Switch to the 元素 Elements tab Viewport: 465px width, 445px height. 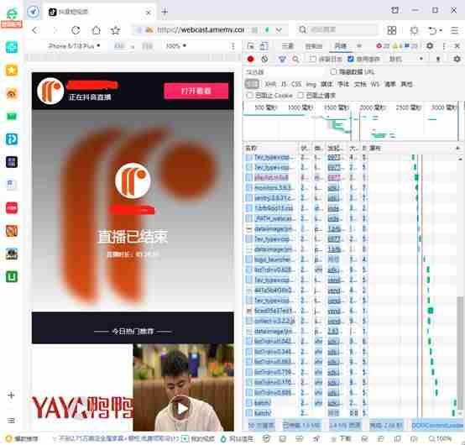pyautogui.click(x=288, y=46)
